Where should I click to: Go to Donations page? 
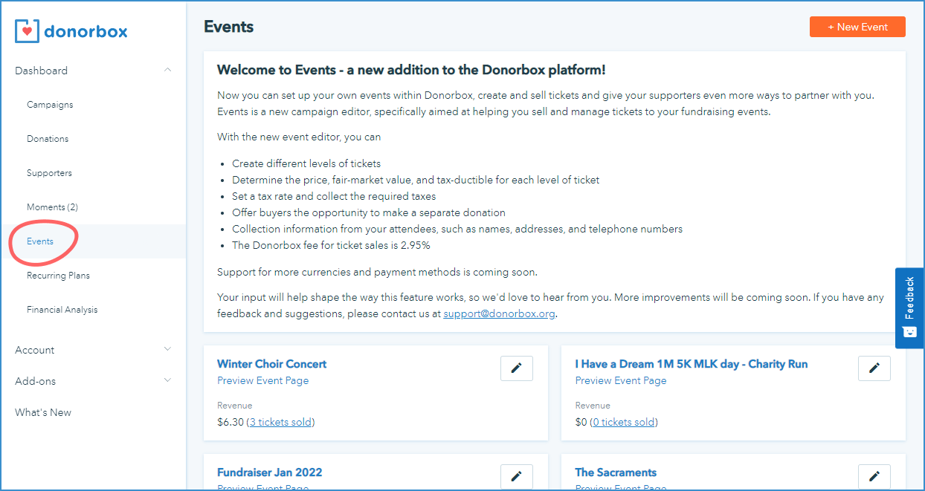point(48,139)
